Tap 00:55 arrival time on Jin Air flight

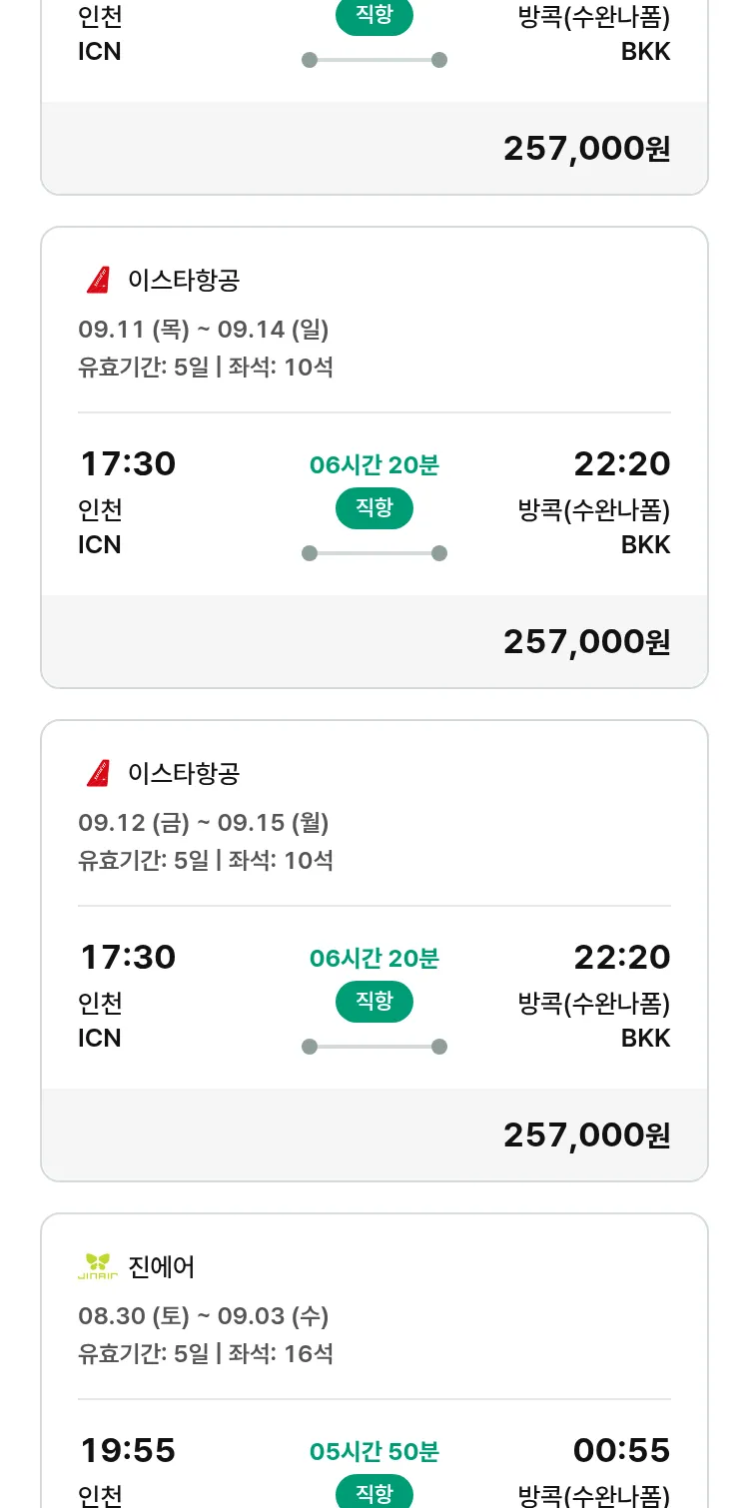coord(621,1450)
